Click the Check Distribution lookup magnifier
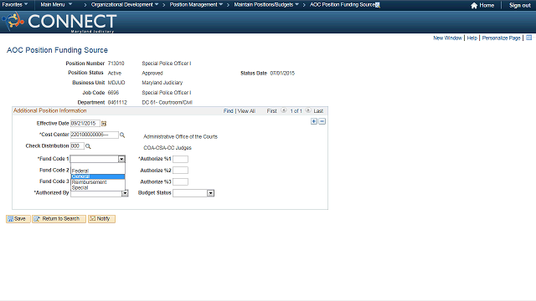Screen dimensions: 536x301 coord(88,146)
